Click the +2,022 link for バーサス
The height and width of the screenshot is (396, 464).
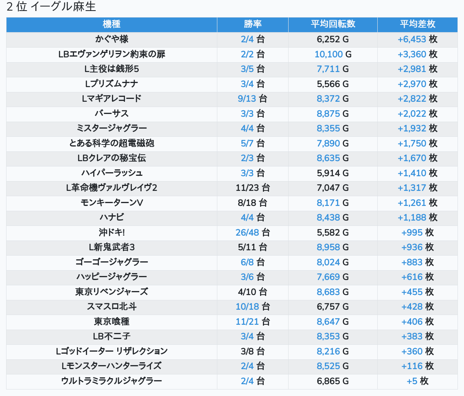point(411,114)
